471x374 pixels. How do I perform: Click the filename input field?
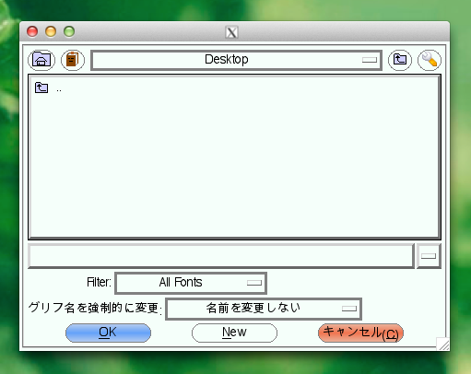pos(221,256)
